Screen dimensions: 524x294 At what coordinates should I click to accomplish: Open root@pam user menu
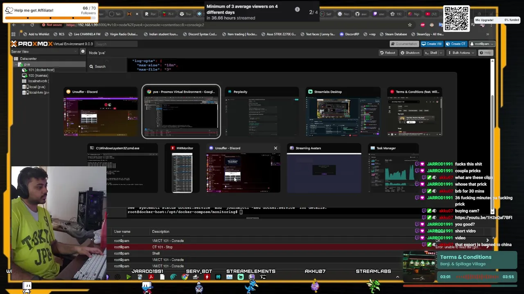(482, 44)
